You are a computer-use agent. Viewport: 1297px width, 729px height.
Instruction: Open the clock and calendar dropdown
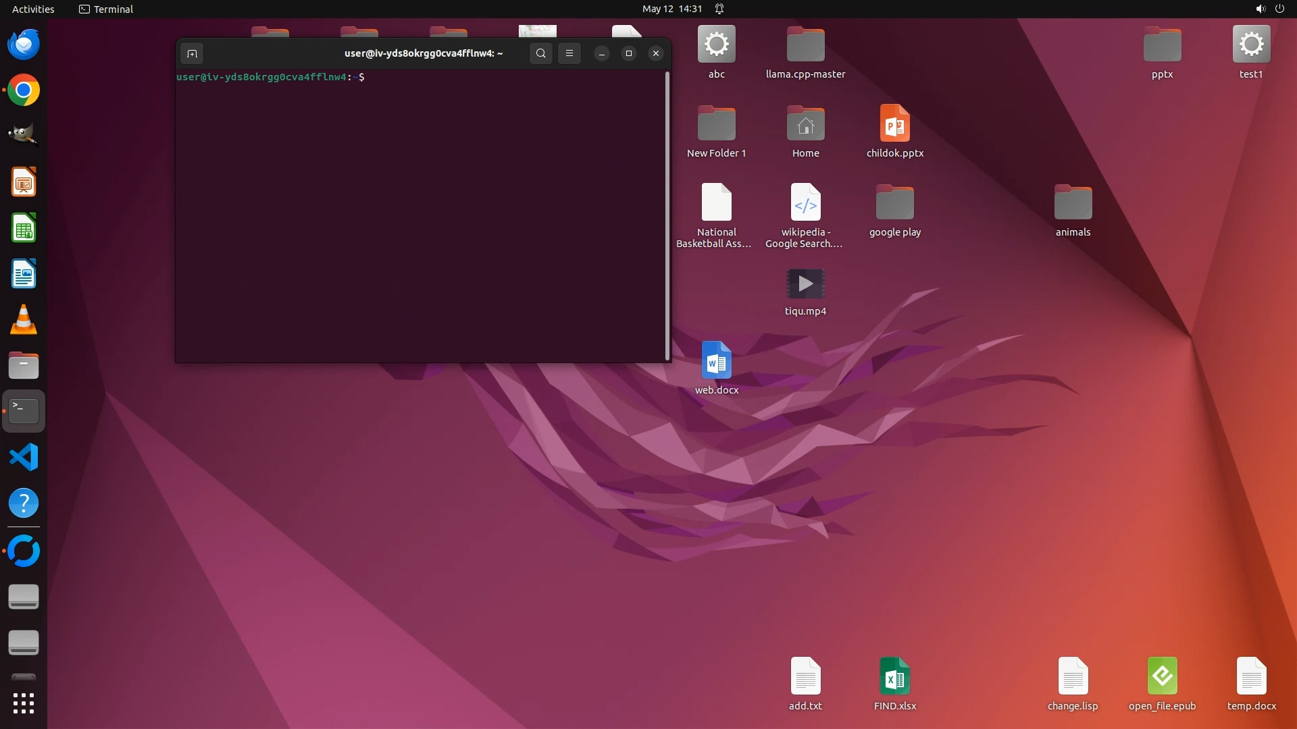671,9
